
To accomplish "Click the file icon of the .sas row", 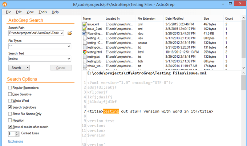I will pos(85,38).
